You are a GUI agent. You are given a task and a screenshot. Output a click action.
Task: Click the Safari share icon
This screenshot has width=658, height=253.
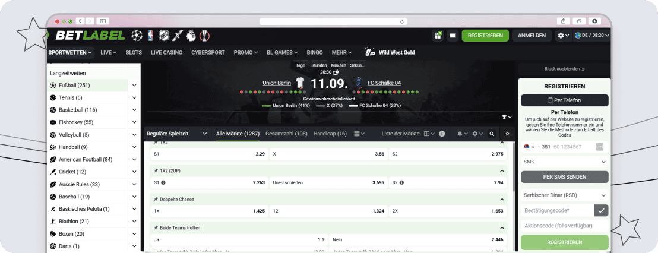pos(562,21)
